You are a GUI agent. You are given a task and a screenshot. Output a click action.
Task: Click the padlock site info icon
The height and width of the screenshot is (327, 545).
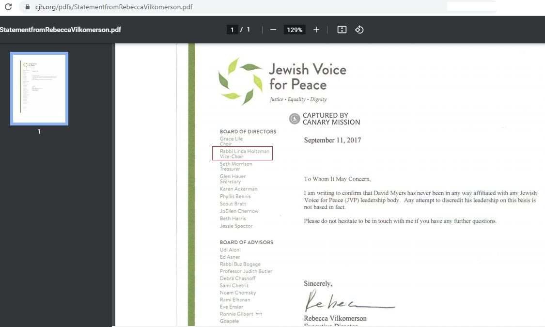[x=27, y=7]
